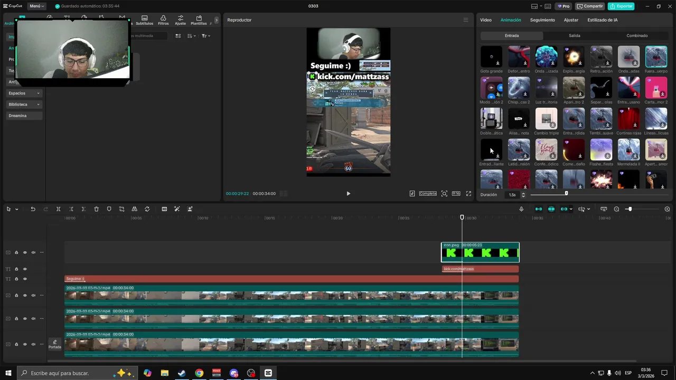Open the layout selector dropdown in title bar
This screenshot has height=380, width=676.
[537, 6]
